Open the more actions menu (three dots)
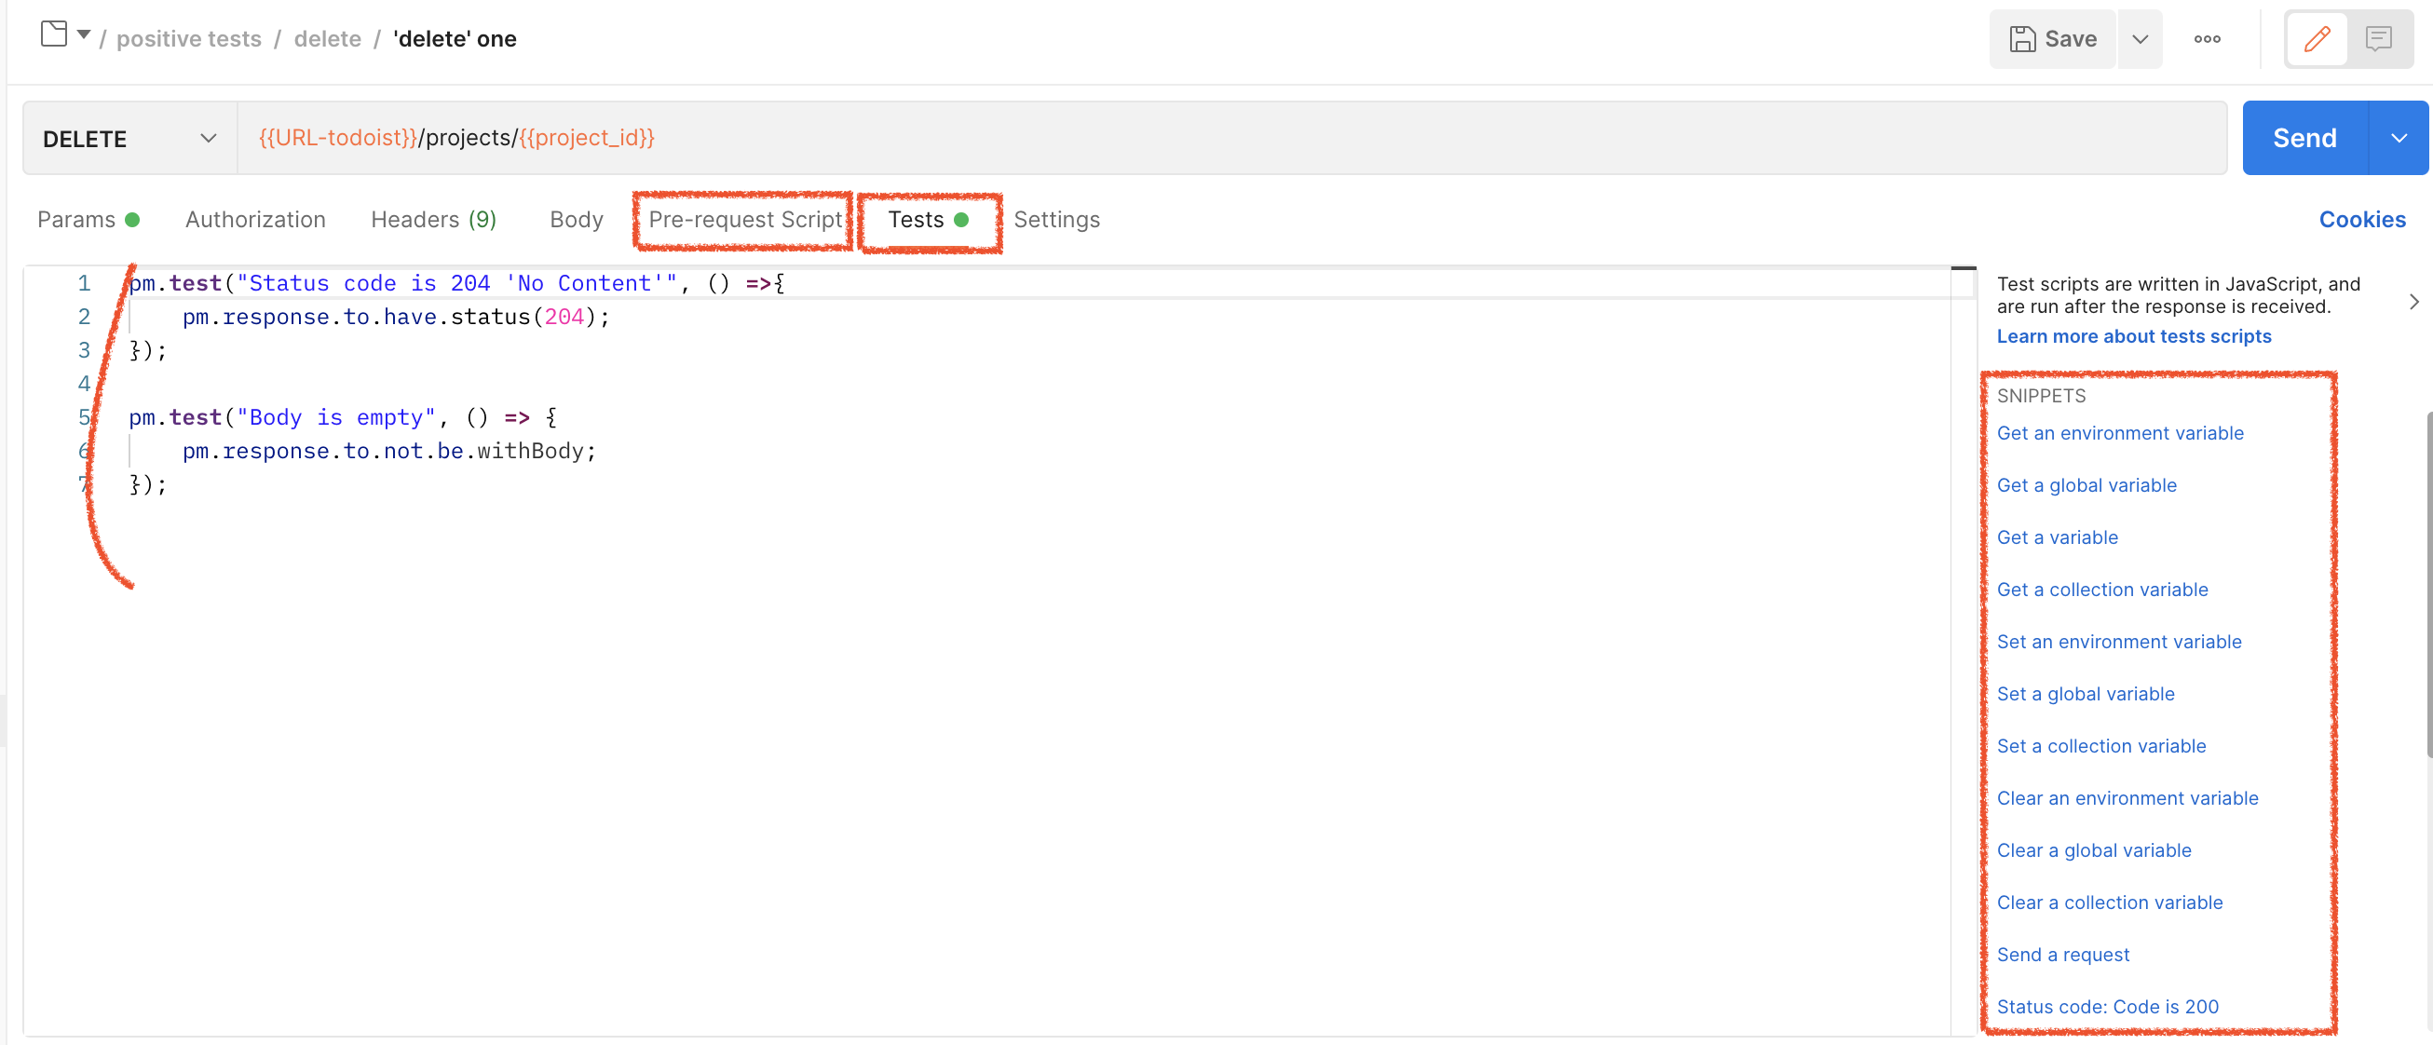 coord(2209,39)
